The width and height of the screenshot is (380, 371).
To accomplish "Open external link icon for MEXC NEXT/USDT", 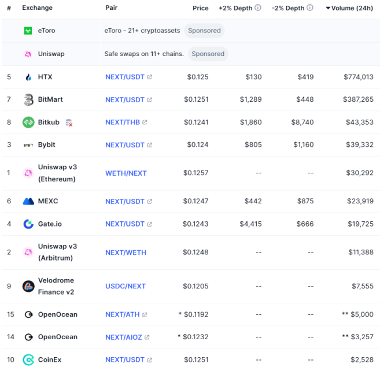I will click(150, 202).
